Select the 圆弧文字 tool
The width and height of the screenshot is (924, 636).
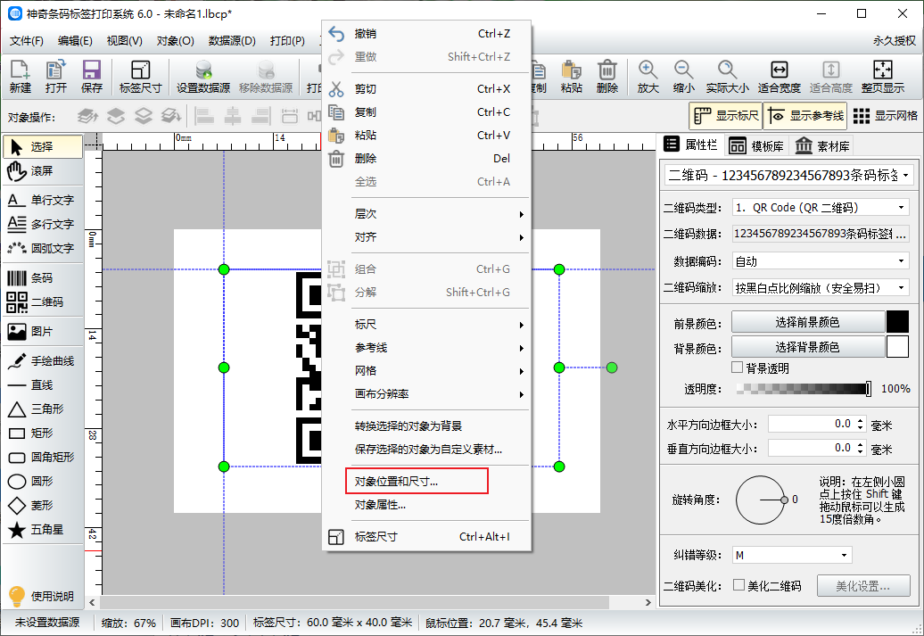pos(43,249)
